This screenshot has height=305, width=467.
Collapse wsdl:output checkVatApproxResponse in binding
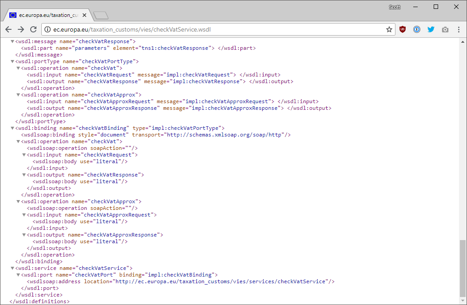[x=24, y=235]
